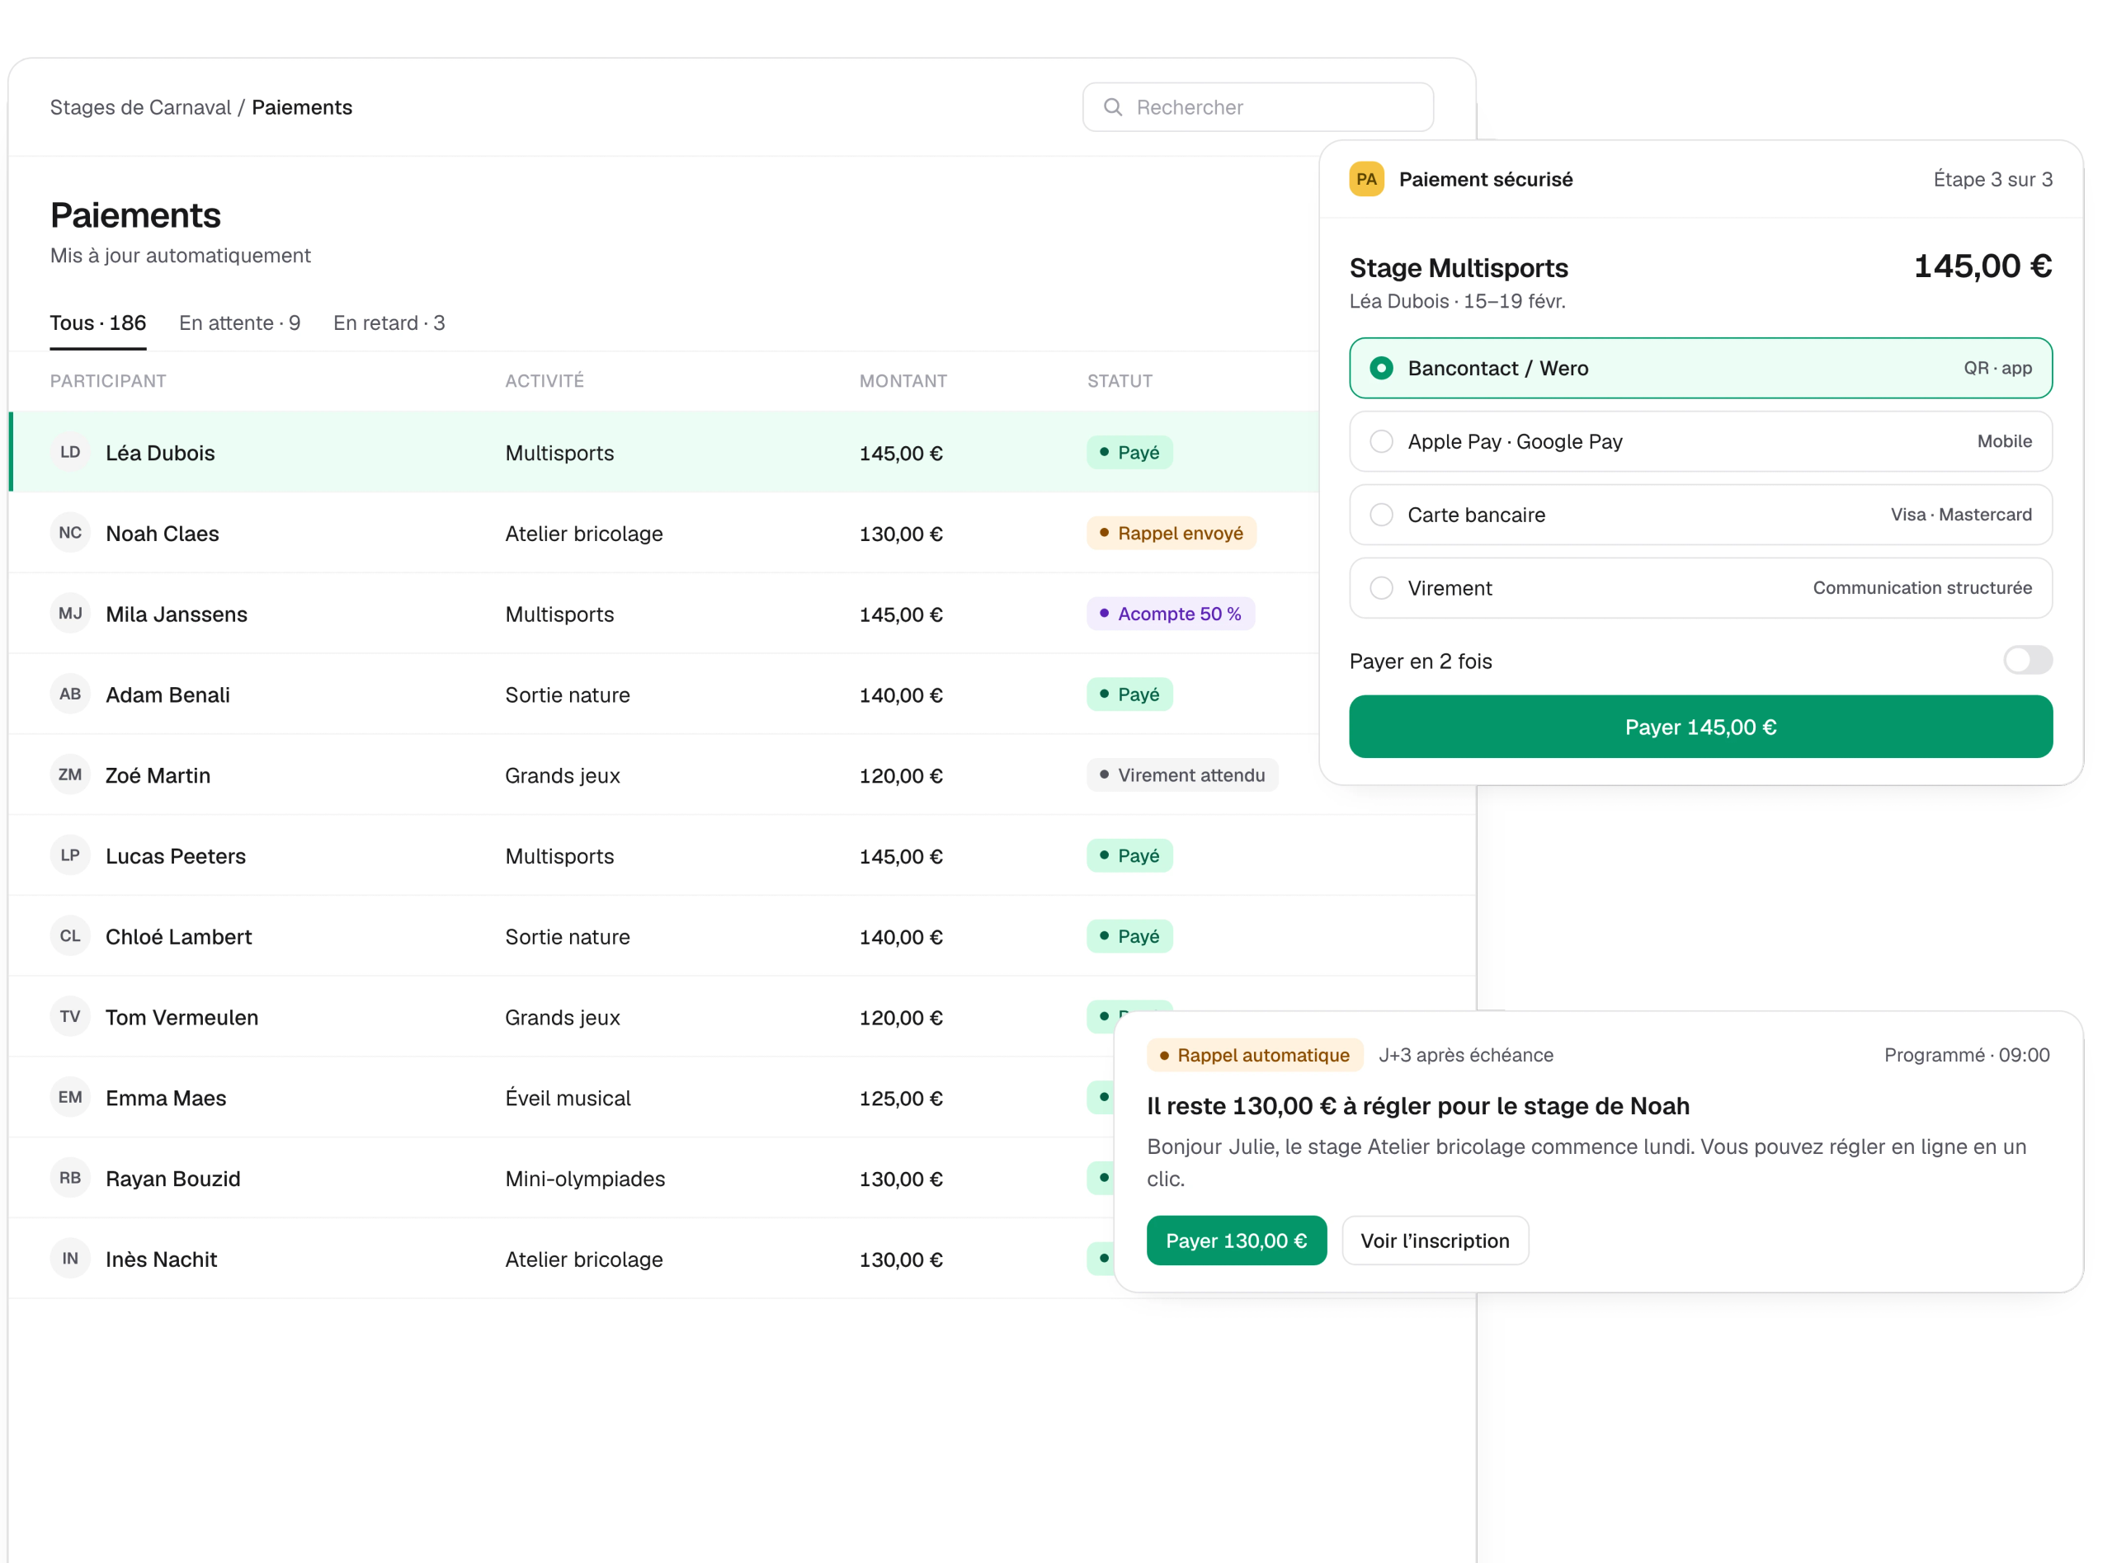Focus the Rechercher search field
The image size is (2112, 1563).
tap(1257, 107)
